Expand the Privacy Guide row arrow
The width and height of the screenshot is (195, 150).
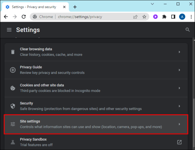(x=179, y=70)
